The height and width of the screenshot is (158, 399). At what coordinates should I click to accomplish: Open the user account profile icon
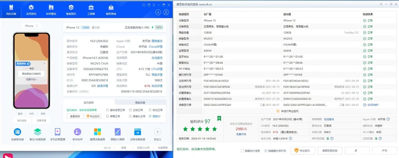(166, 12)
